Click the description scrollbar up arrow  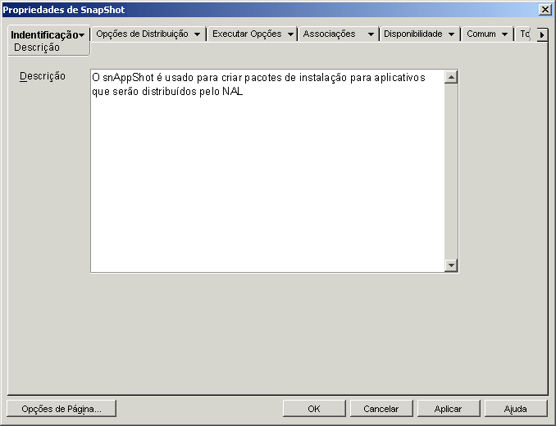click(451, 77)
